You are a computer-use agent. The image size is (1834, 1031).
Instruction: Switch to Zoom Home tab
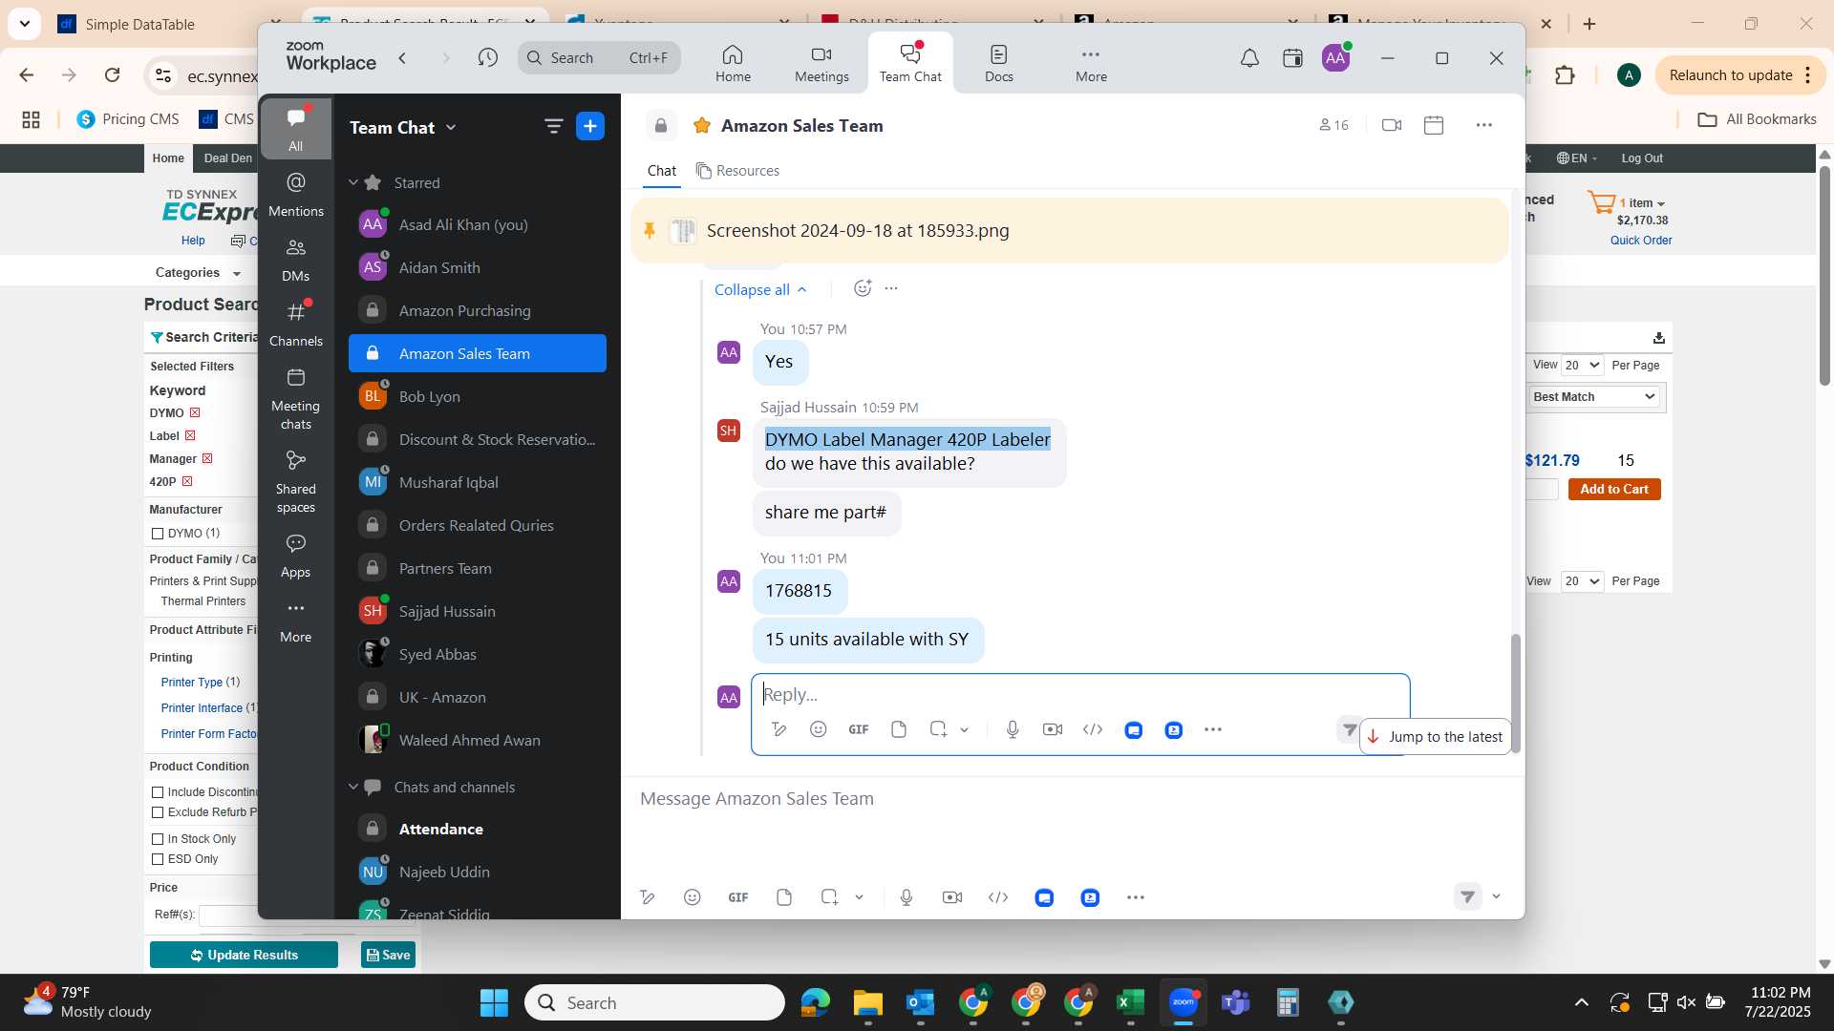[733, 63]
